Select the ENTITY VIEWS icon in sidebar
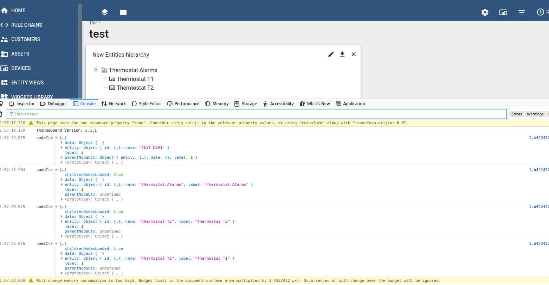The image size is (549, 285). pos(5,82)
